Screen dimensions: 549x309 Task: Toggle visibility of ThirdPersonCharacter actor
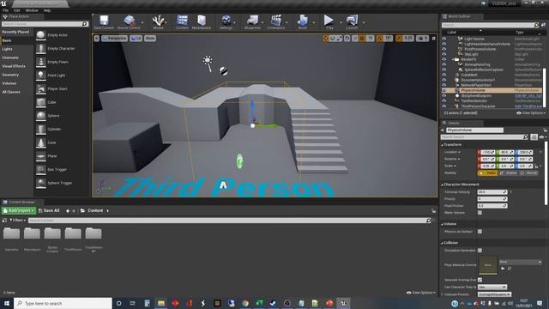coord(444,106)
